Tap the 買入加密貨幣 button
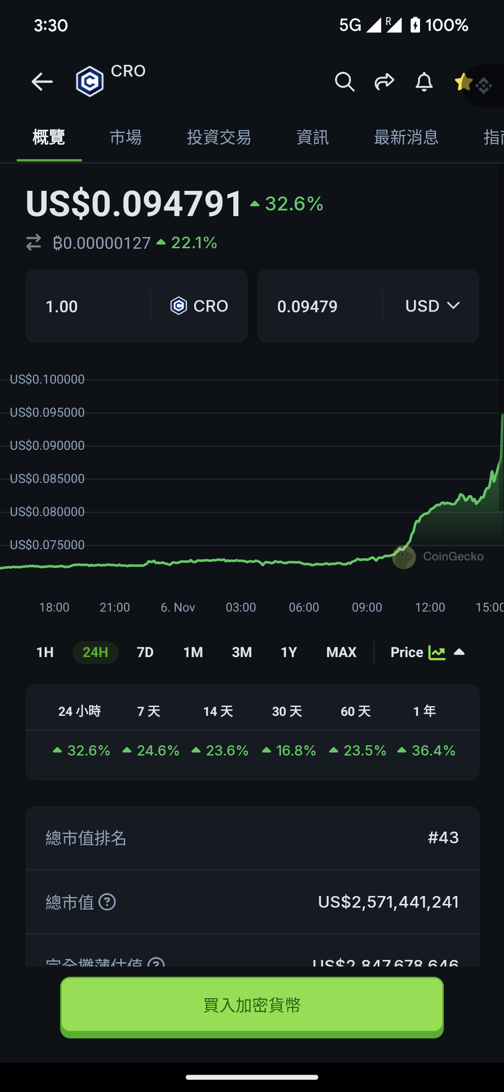The image size is (504, 1092). (252, 1006)
